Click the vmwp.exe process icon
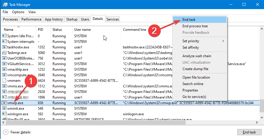Screen dimensions: 264x139 (x=4, y=103)
